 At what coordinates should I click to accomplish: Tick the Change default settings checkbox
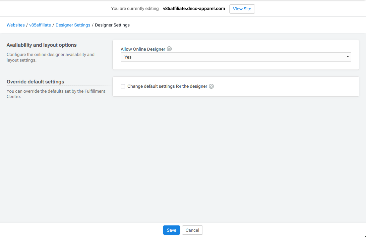click(x=123, y=86)
